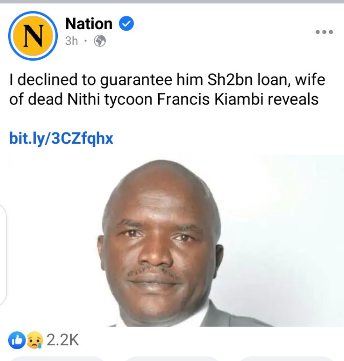Tap the blue ring around the Nation logo
This screenshot has height=361, width=344.
pyautogui.click(x=33, y=12)
